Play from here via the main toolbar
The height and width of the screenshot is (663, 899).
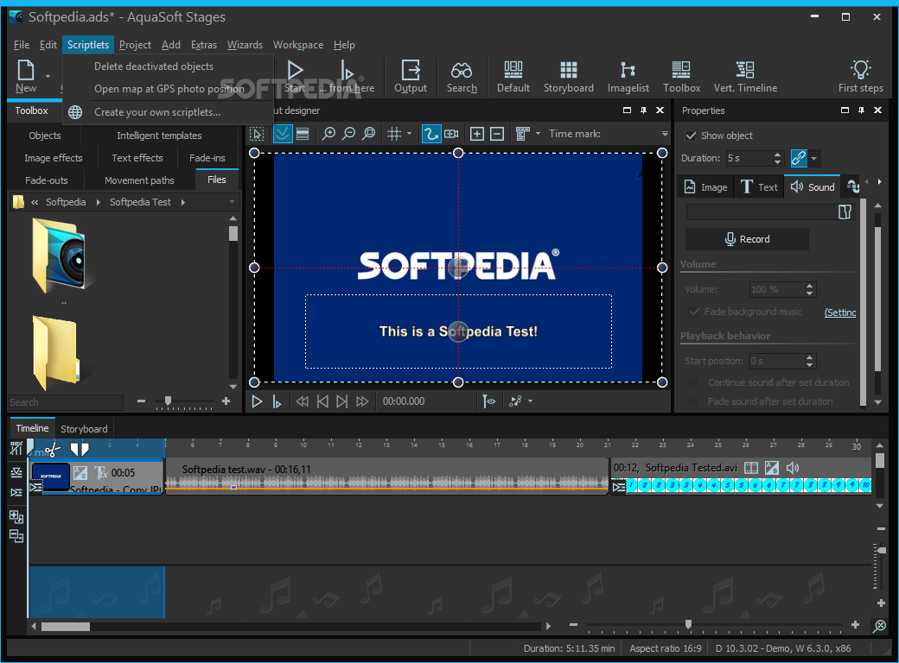347,76
